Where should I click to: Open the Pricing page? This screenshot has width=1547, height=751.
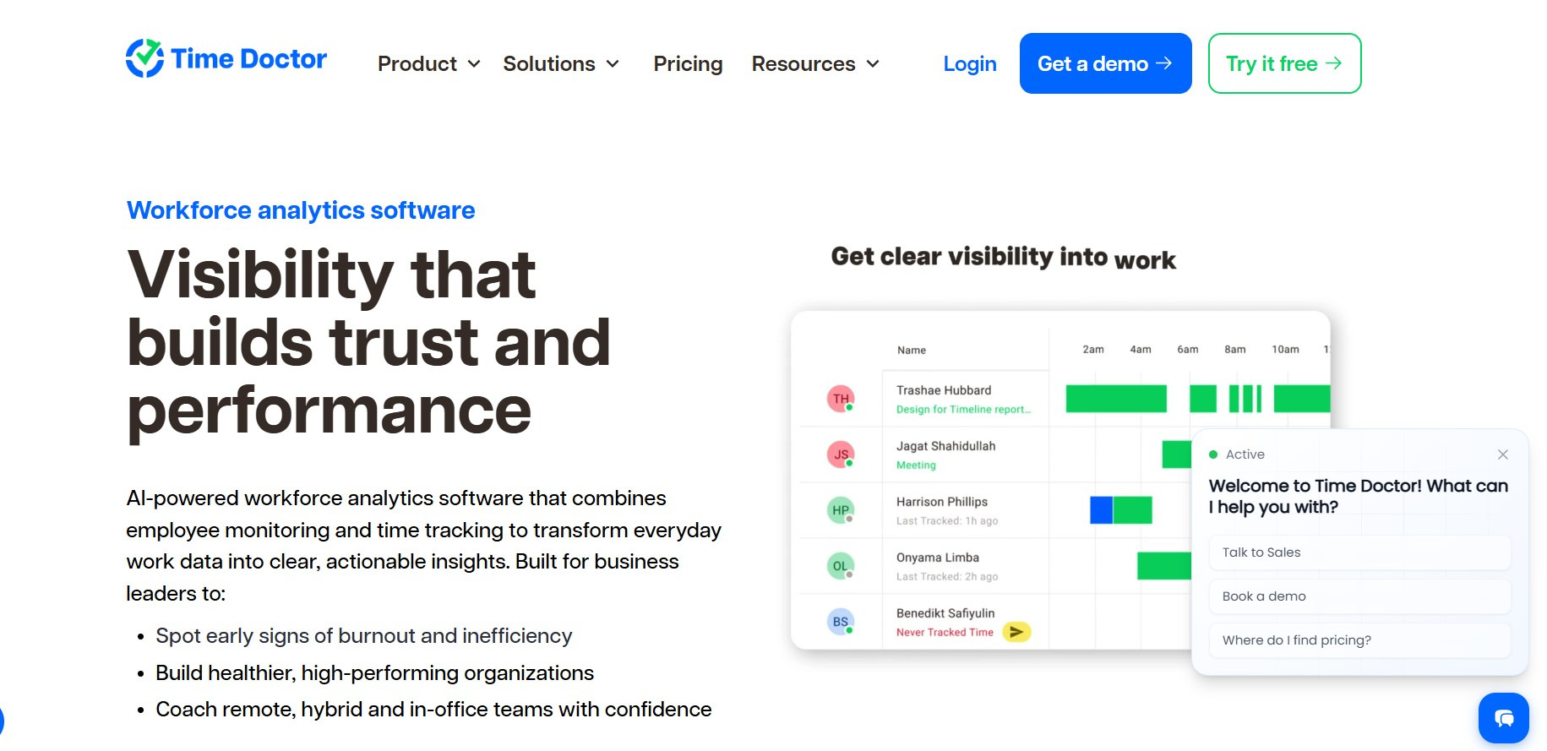[x=688, y=64]
